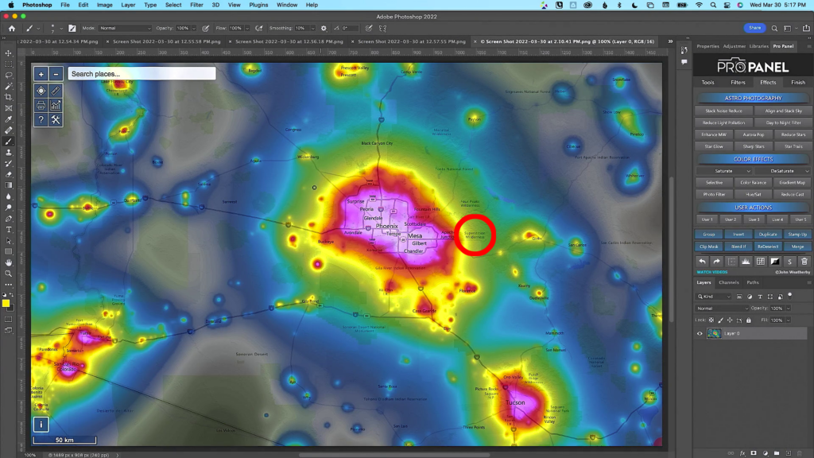Choose the Horizontal Type tool
This screenshot has height=458, width=814.
tap(8, 229)
